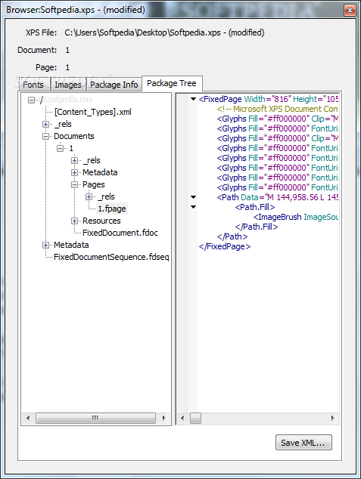Select [Content_Types].xml in tree
The height and width of the screenshot is (479, 361).
(93, 112)
